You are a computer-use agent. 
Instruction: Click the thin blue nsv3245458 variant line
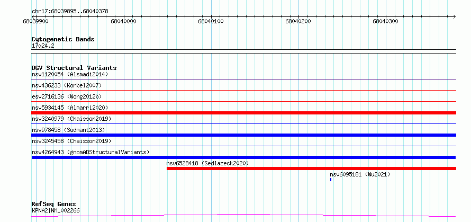[x=243, y=146]
